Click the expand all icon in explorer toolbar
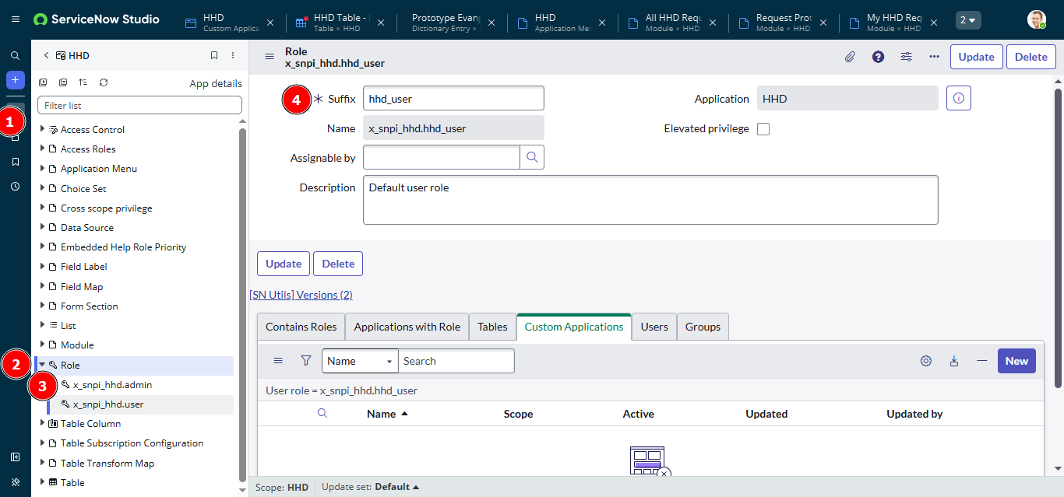This screenshot has height=497, width=1064. pos(44,82)
